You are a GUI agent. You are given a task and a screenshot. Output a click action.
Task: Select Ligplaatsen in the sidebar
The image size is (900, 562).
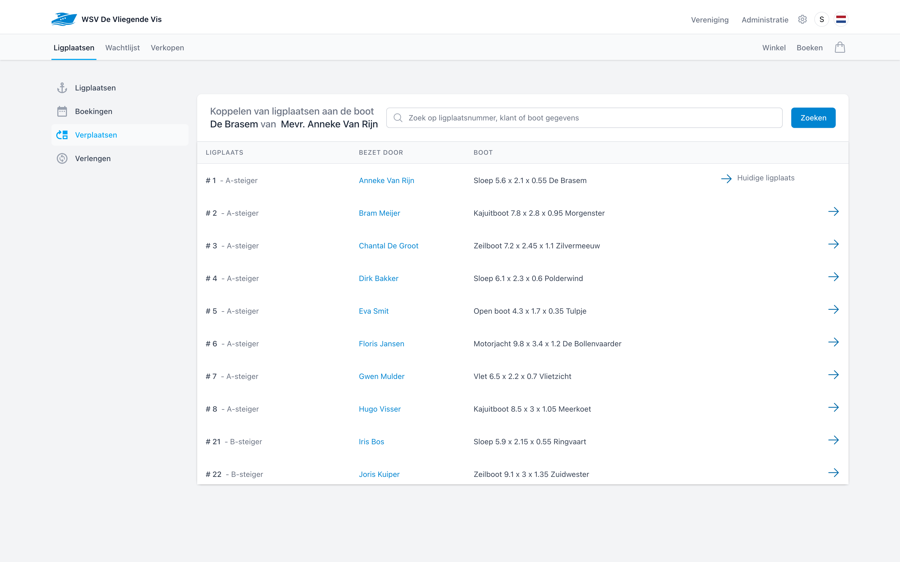[x=120, y=88]
